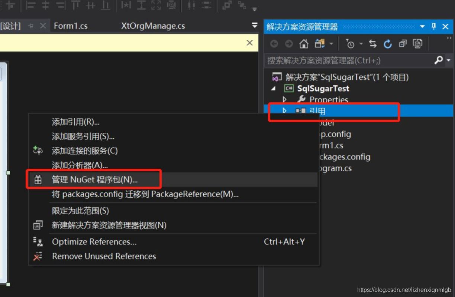Click the Align Middles layout toolbar icon
This screenshot has height=297, width=455.
(91, 6)
